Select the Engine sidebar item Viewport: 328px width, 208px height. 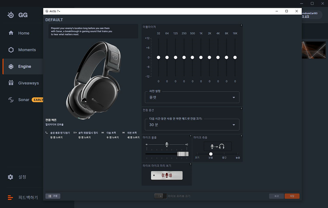pyautogui.click(x=23, y=67)
